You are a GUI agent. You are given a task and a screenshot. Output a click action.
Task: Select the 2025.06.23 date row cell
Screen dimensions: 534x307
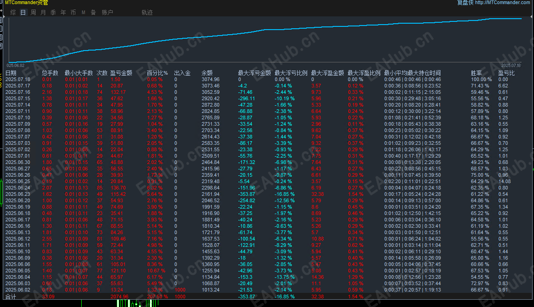(18, 194)
